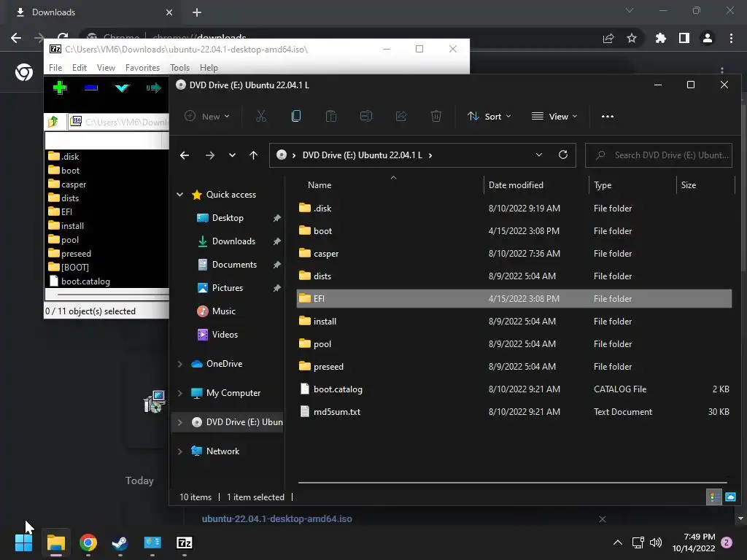Open Chrome side panel icon
The height and width of the screenshot is (560, 747).
point(684,38)
